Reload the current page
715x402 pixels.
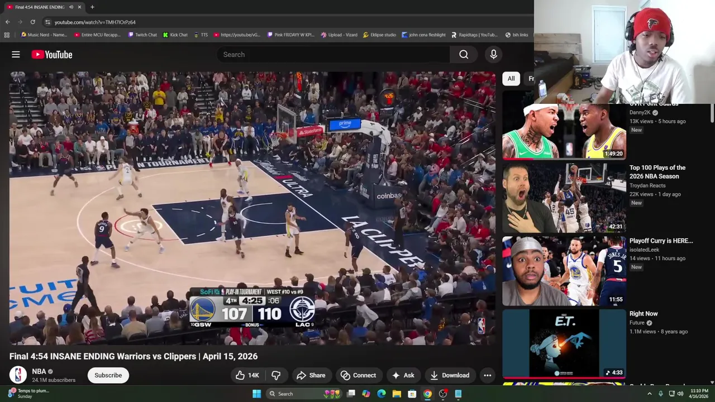[32, 22]
